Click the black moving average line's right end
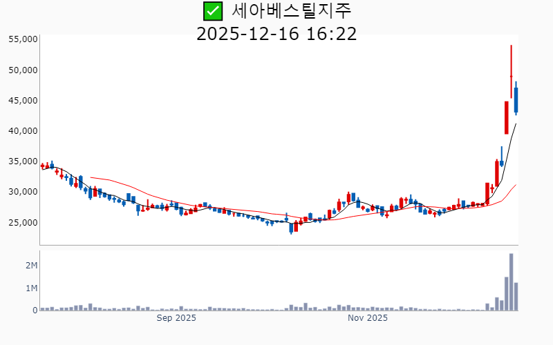This screenshot has height=345, width=553. click(x=516, y=124)
